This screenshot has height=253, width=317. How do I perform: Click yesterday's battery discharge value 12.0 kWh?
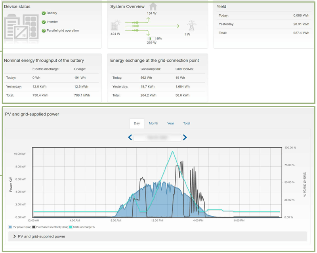(x=39, y=86)
